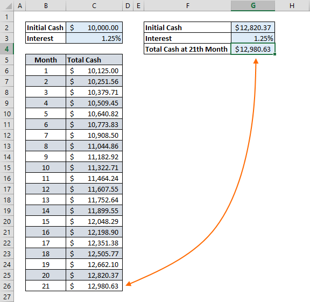This screenshot has height=302, width=310.
Task: Select the cell with value 11,322.71
Action: pyautogui.click(x=94, y=167)
